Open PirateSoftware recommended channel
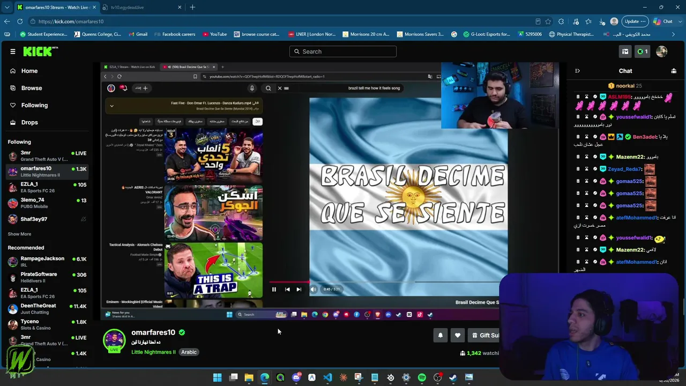The image size is (686, 386). click(x=48, y=277)
